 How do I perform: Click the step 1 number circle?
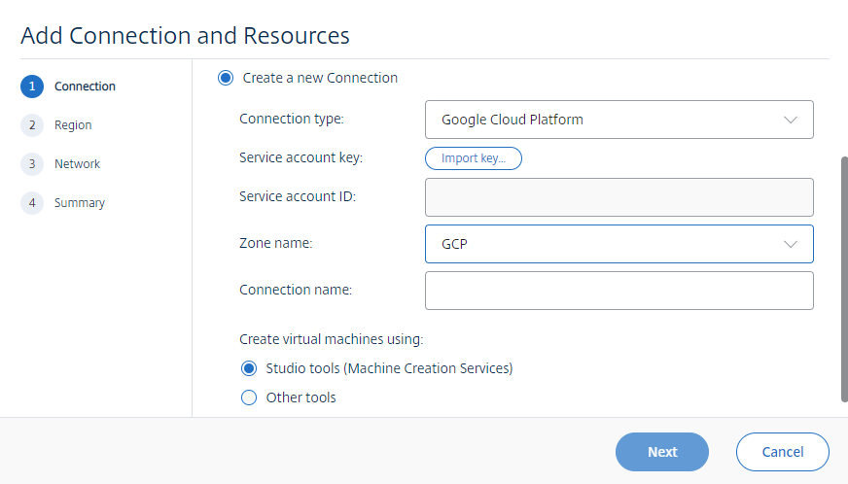(32, 86)
